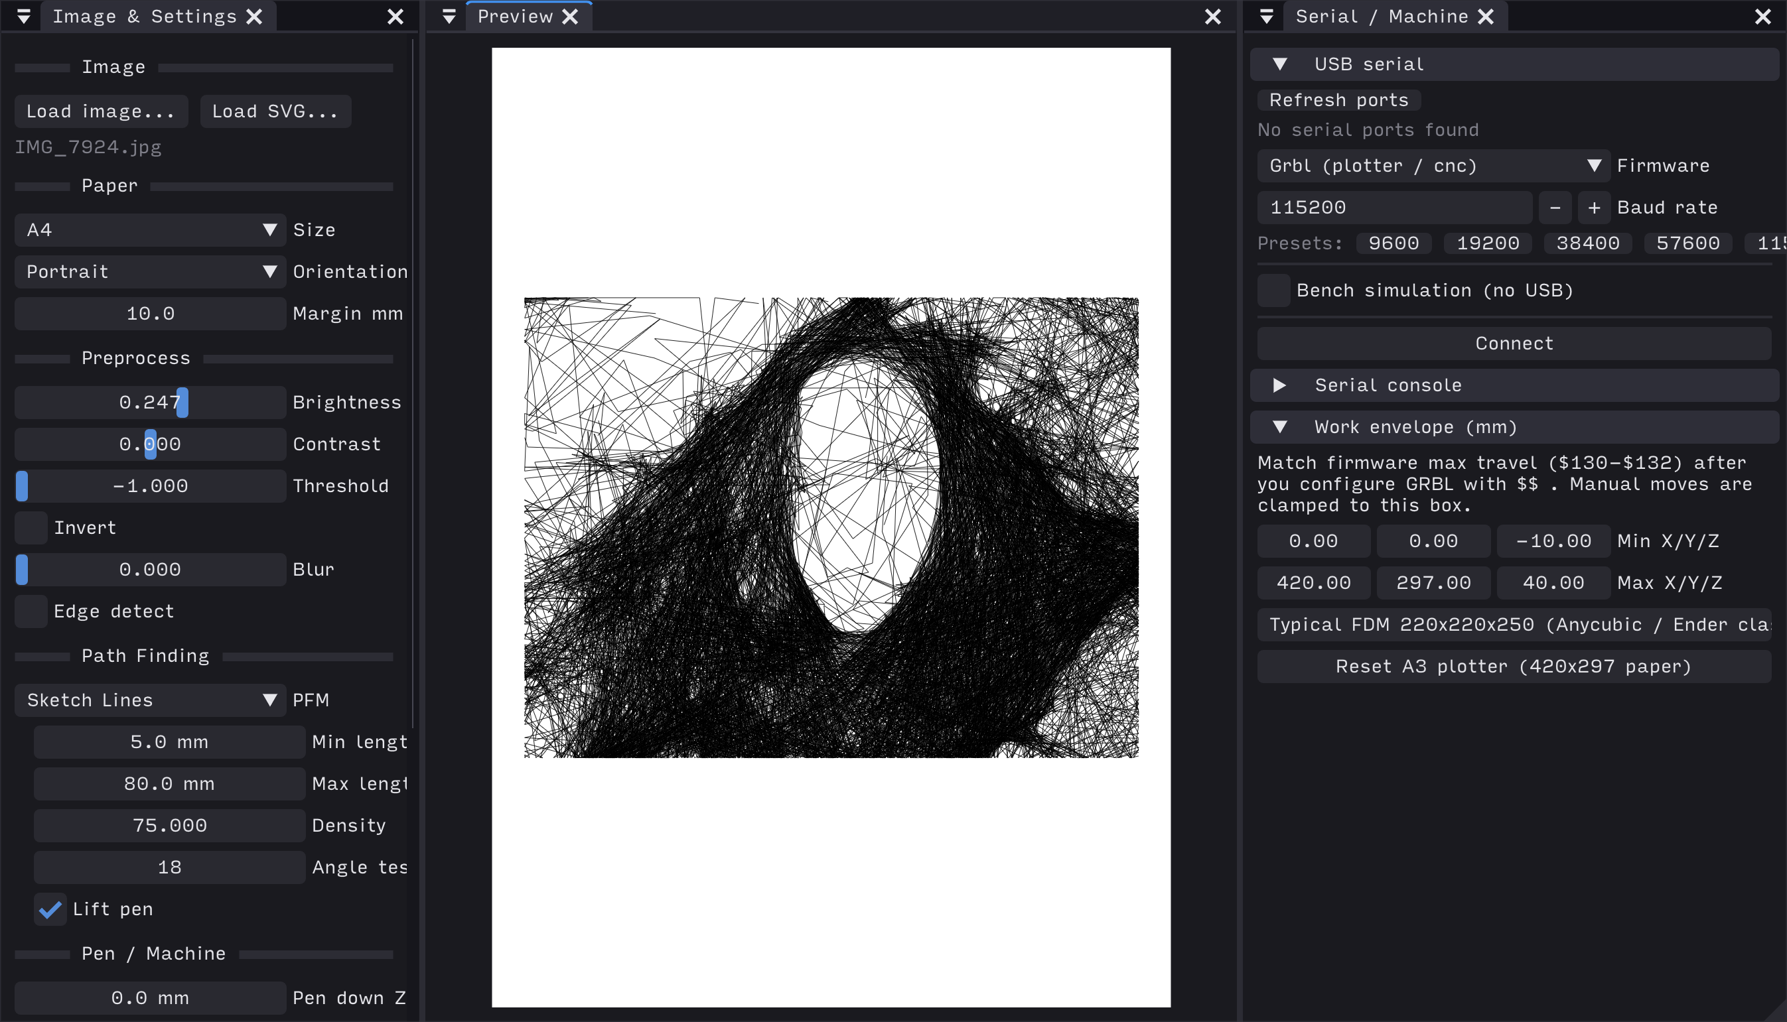The image size is (1787, 1022).
Task: Toggle the Invert checkbox
Action: (31, 528)
